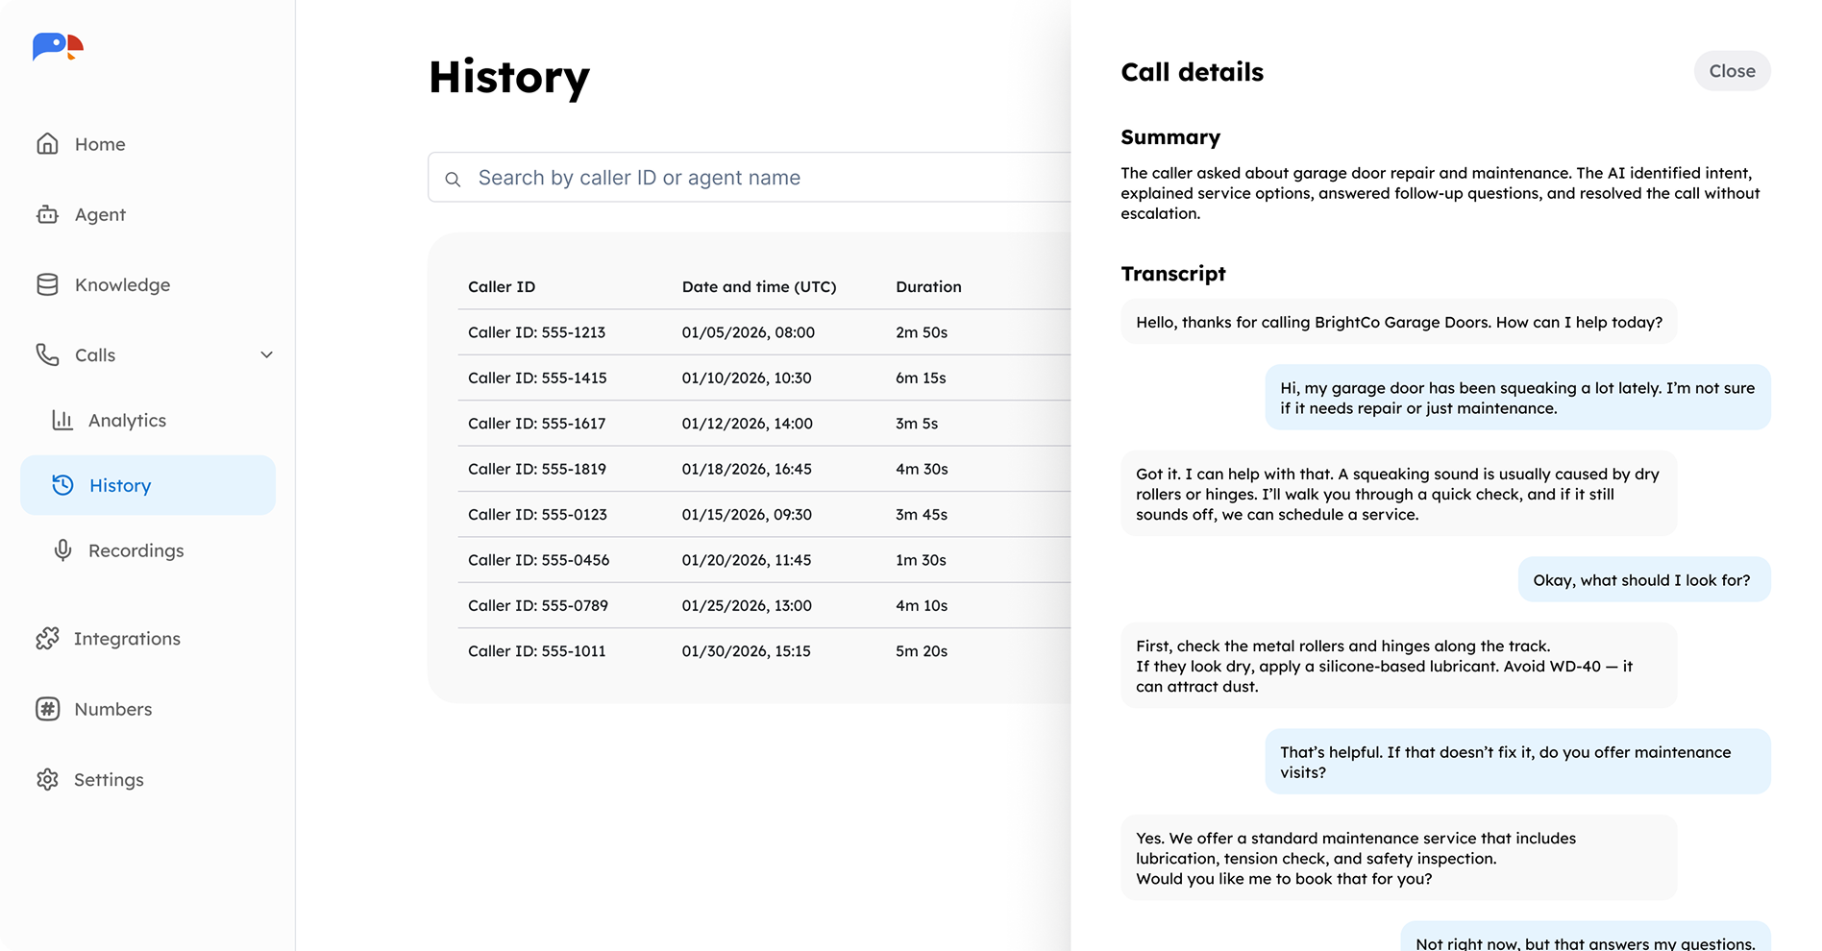
Task: Click the Agent robot icon
Action: [x=47, y=214]
